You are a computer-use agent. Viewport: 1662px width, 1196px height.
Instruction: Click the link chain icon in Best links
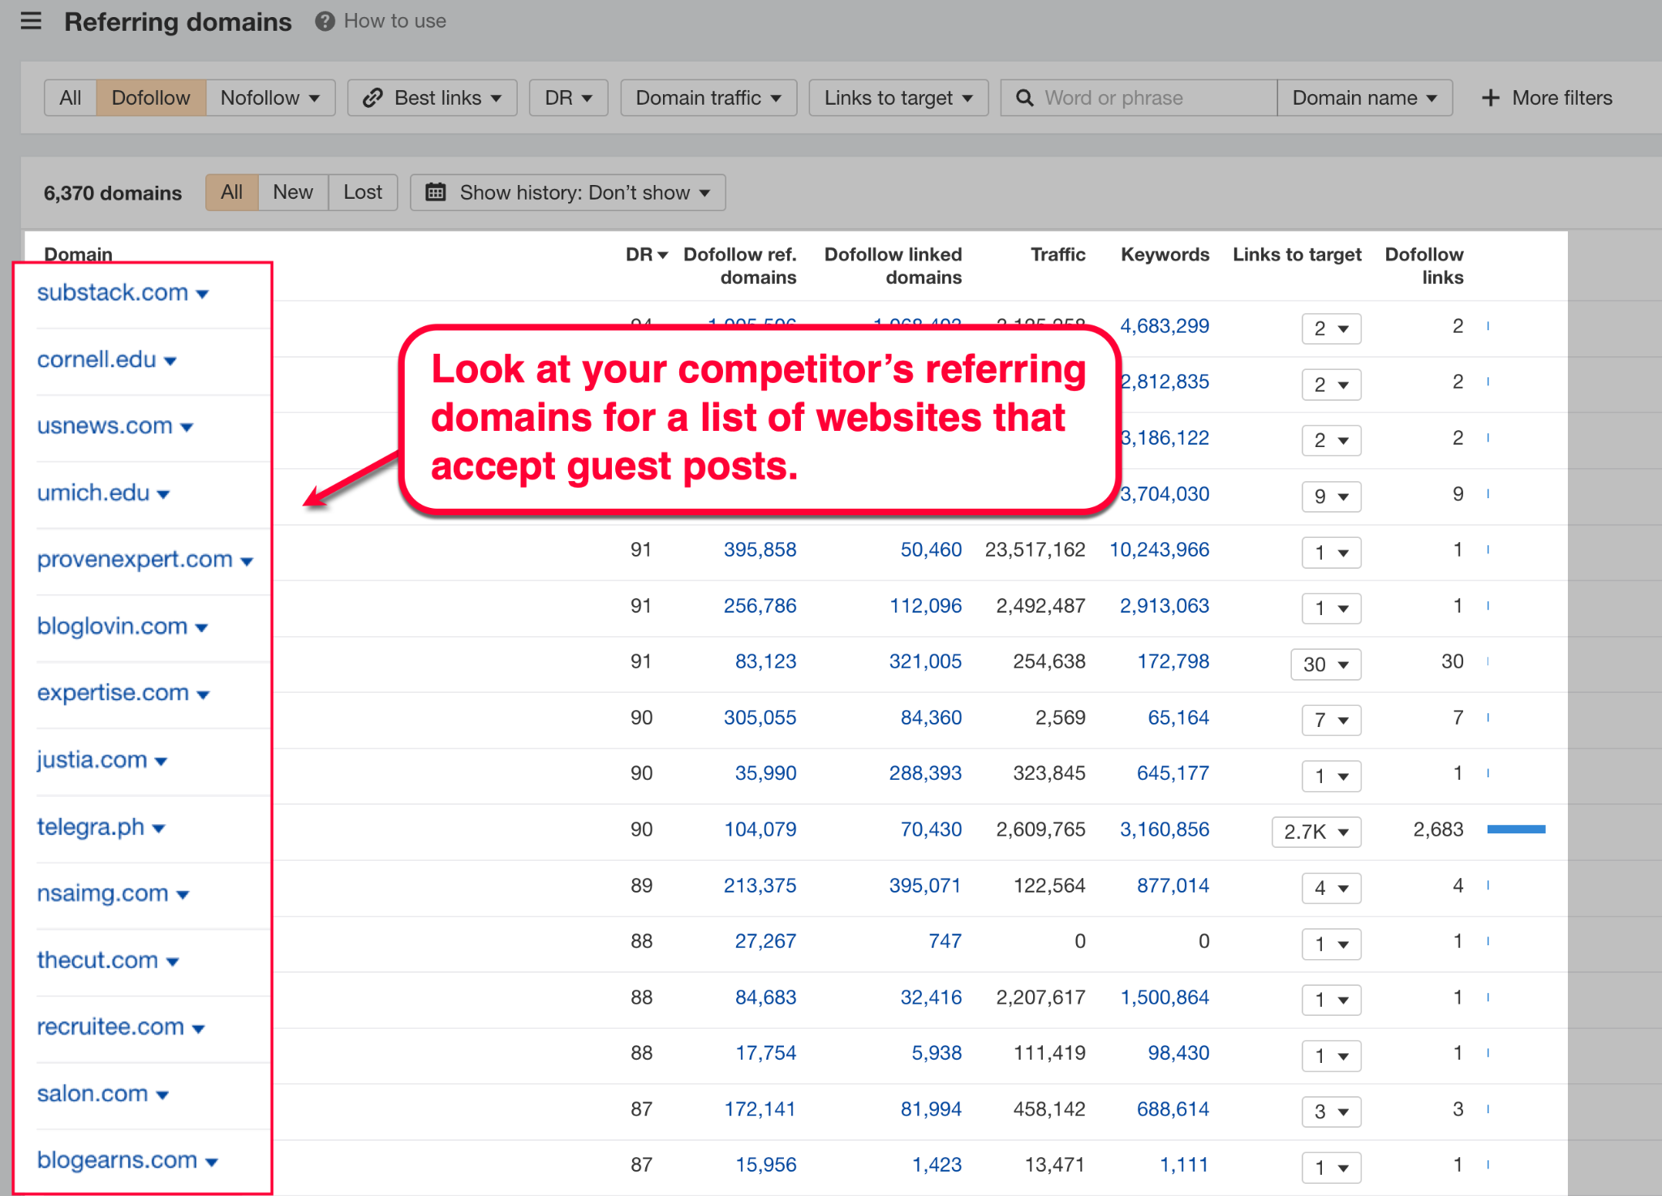pyautogui.click(x=372, y=98)
